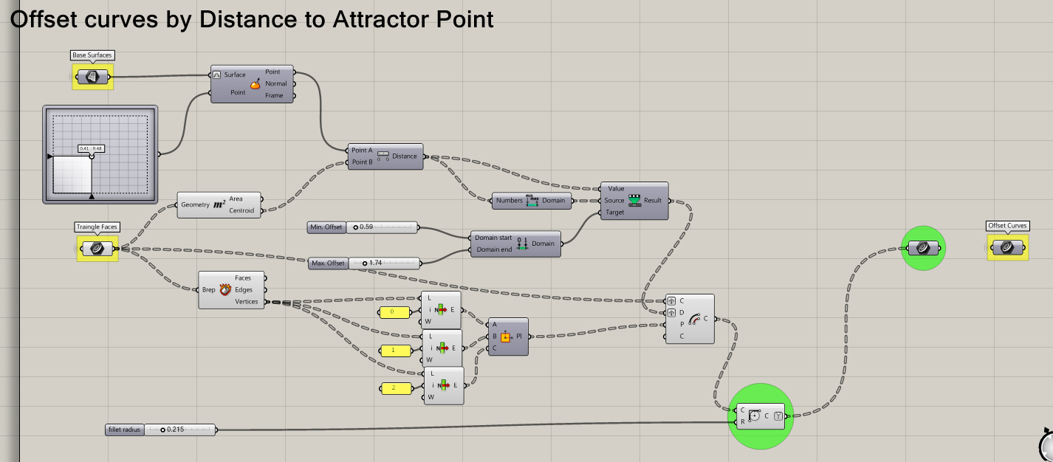Image resolution: width=1053 pixels, height=462 pixels.
Task: Click the Distance component icon
Action: coord(383,156)
